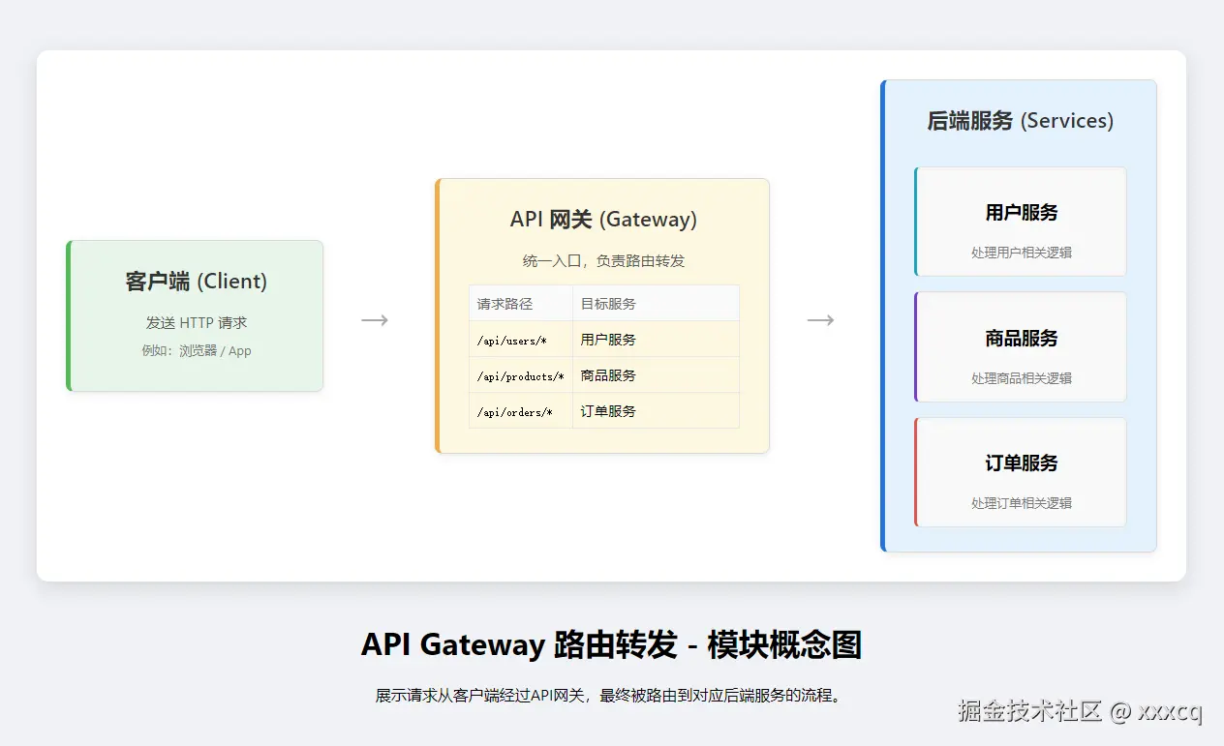Click the 用户服务 service card
Screen dimensions: 1224x746
1019,221
